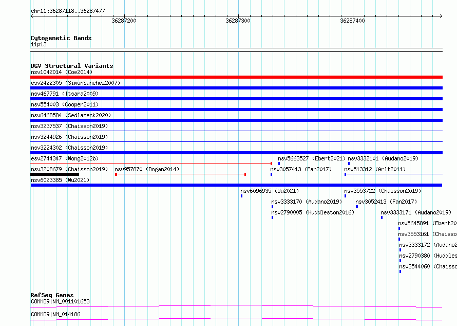Image resolution: width=457 pixels, height=326 pixels.
Task: Open variant label nsv554003 (Cooper2011)
Action: tap(65, 104)
